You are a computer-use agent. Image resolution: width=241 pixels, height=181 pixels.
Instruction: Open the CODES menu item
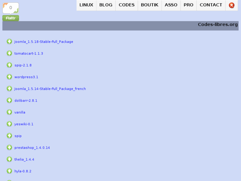(x=127, y=5)
